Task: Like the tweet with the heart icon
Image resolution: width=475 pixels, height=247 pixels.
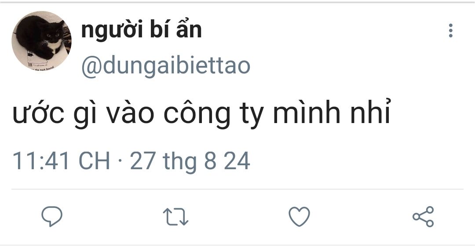Action: pyautogui.click(x=300, y=216)
